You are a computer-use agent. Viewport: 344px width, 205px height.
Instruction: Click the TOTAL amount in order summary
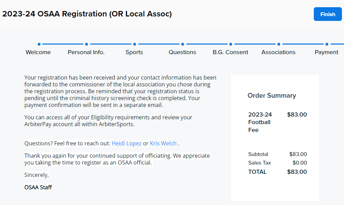pos(297,172)
